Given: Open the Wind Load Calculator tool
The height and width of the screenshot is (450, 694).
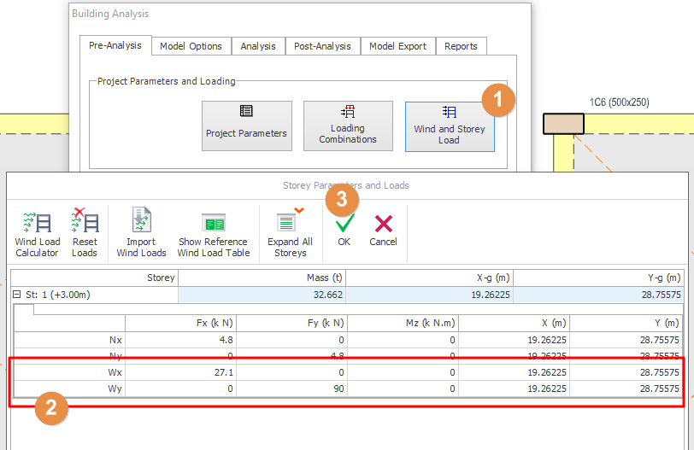Looking at the screenshot, I should point(37,231).
